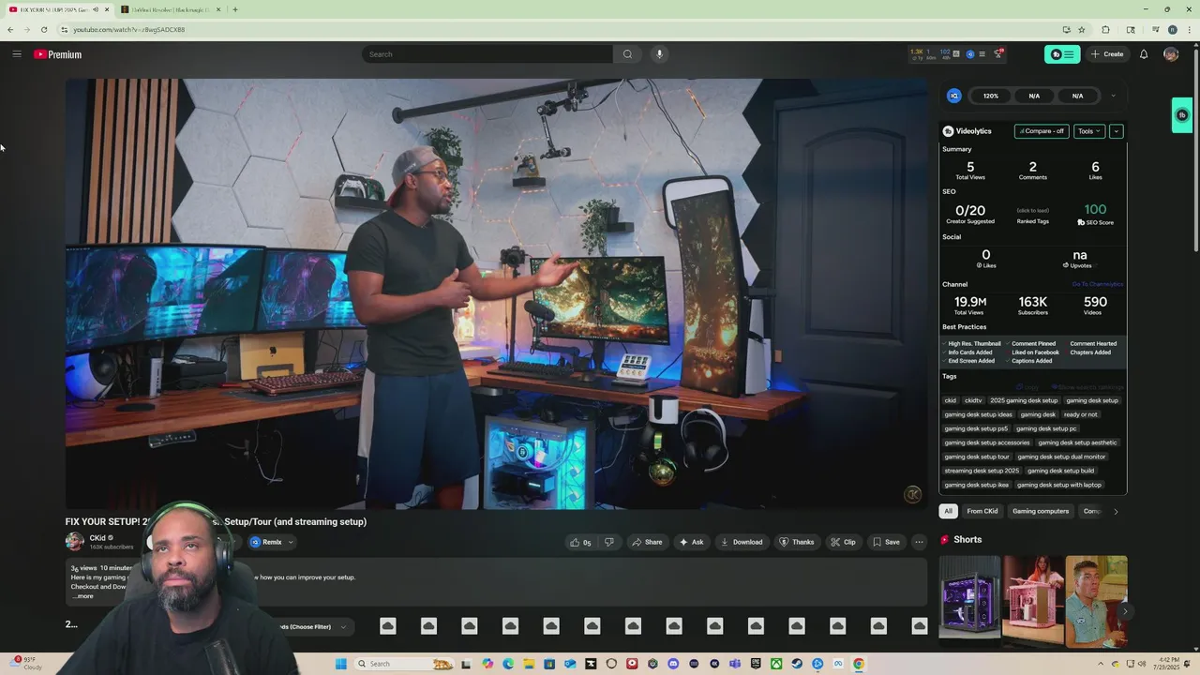Bookmark this page with star icon

(x=1082, y=30)
